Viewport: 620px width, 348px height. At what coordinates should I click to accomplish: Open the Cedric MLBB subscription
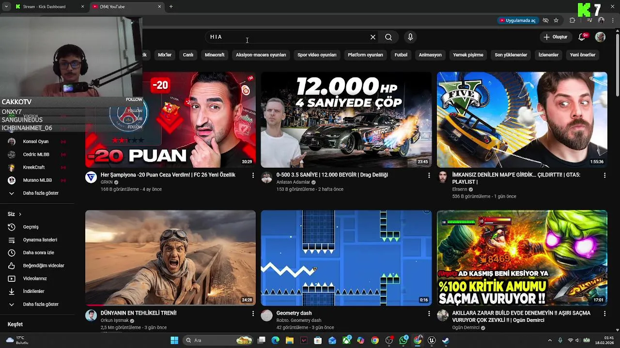pos(37,155)
